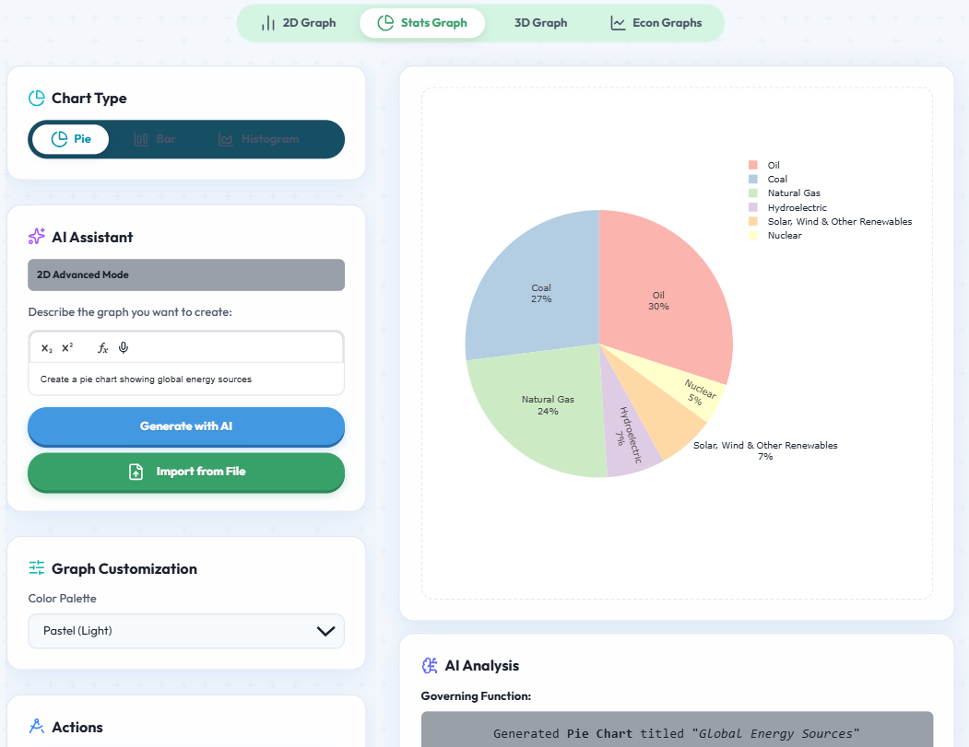Expand the Pastel (Light) palette selector
969x747 pixels.
[x=185, y=631]
